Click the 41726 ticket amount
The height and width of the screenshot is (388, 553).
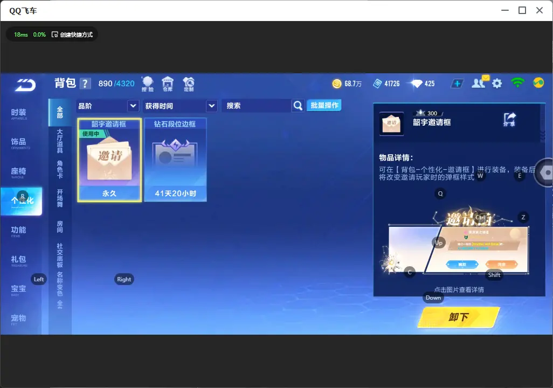[392, 84]
